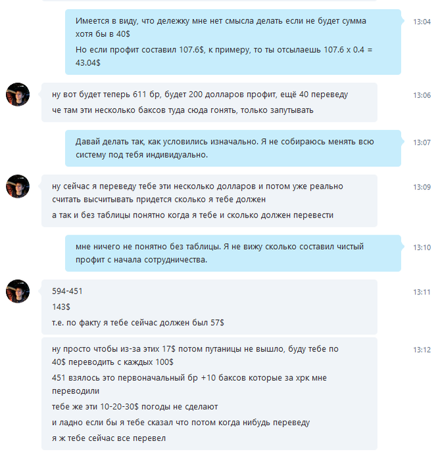Open avatar next to 13:09 message
The image size is (438, 460).
tap(18, 186)
